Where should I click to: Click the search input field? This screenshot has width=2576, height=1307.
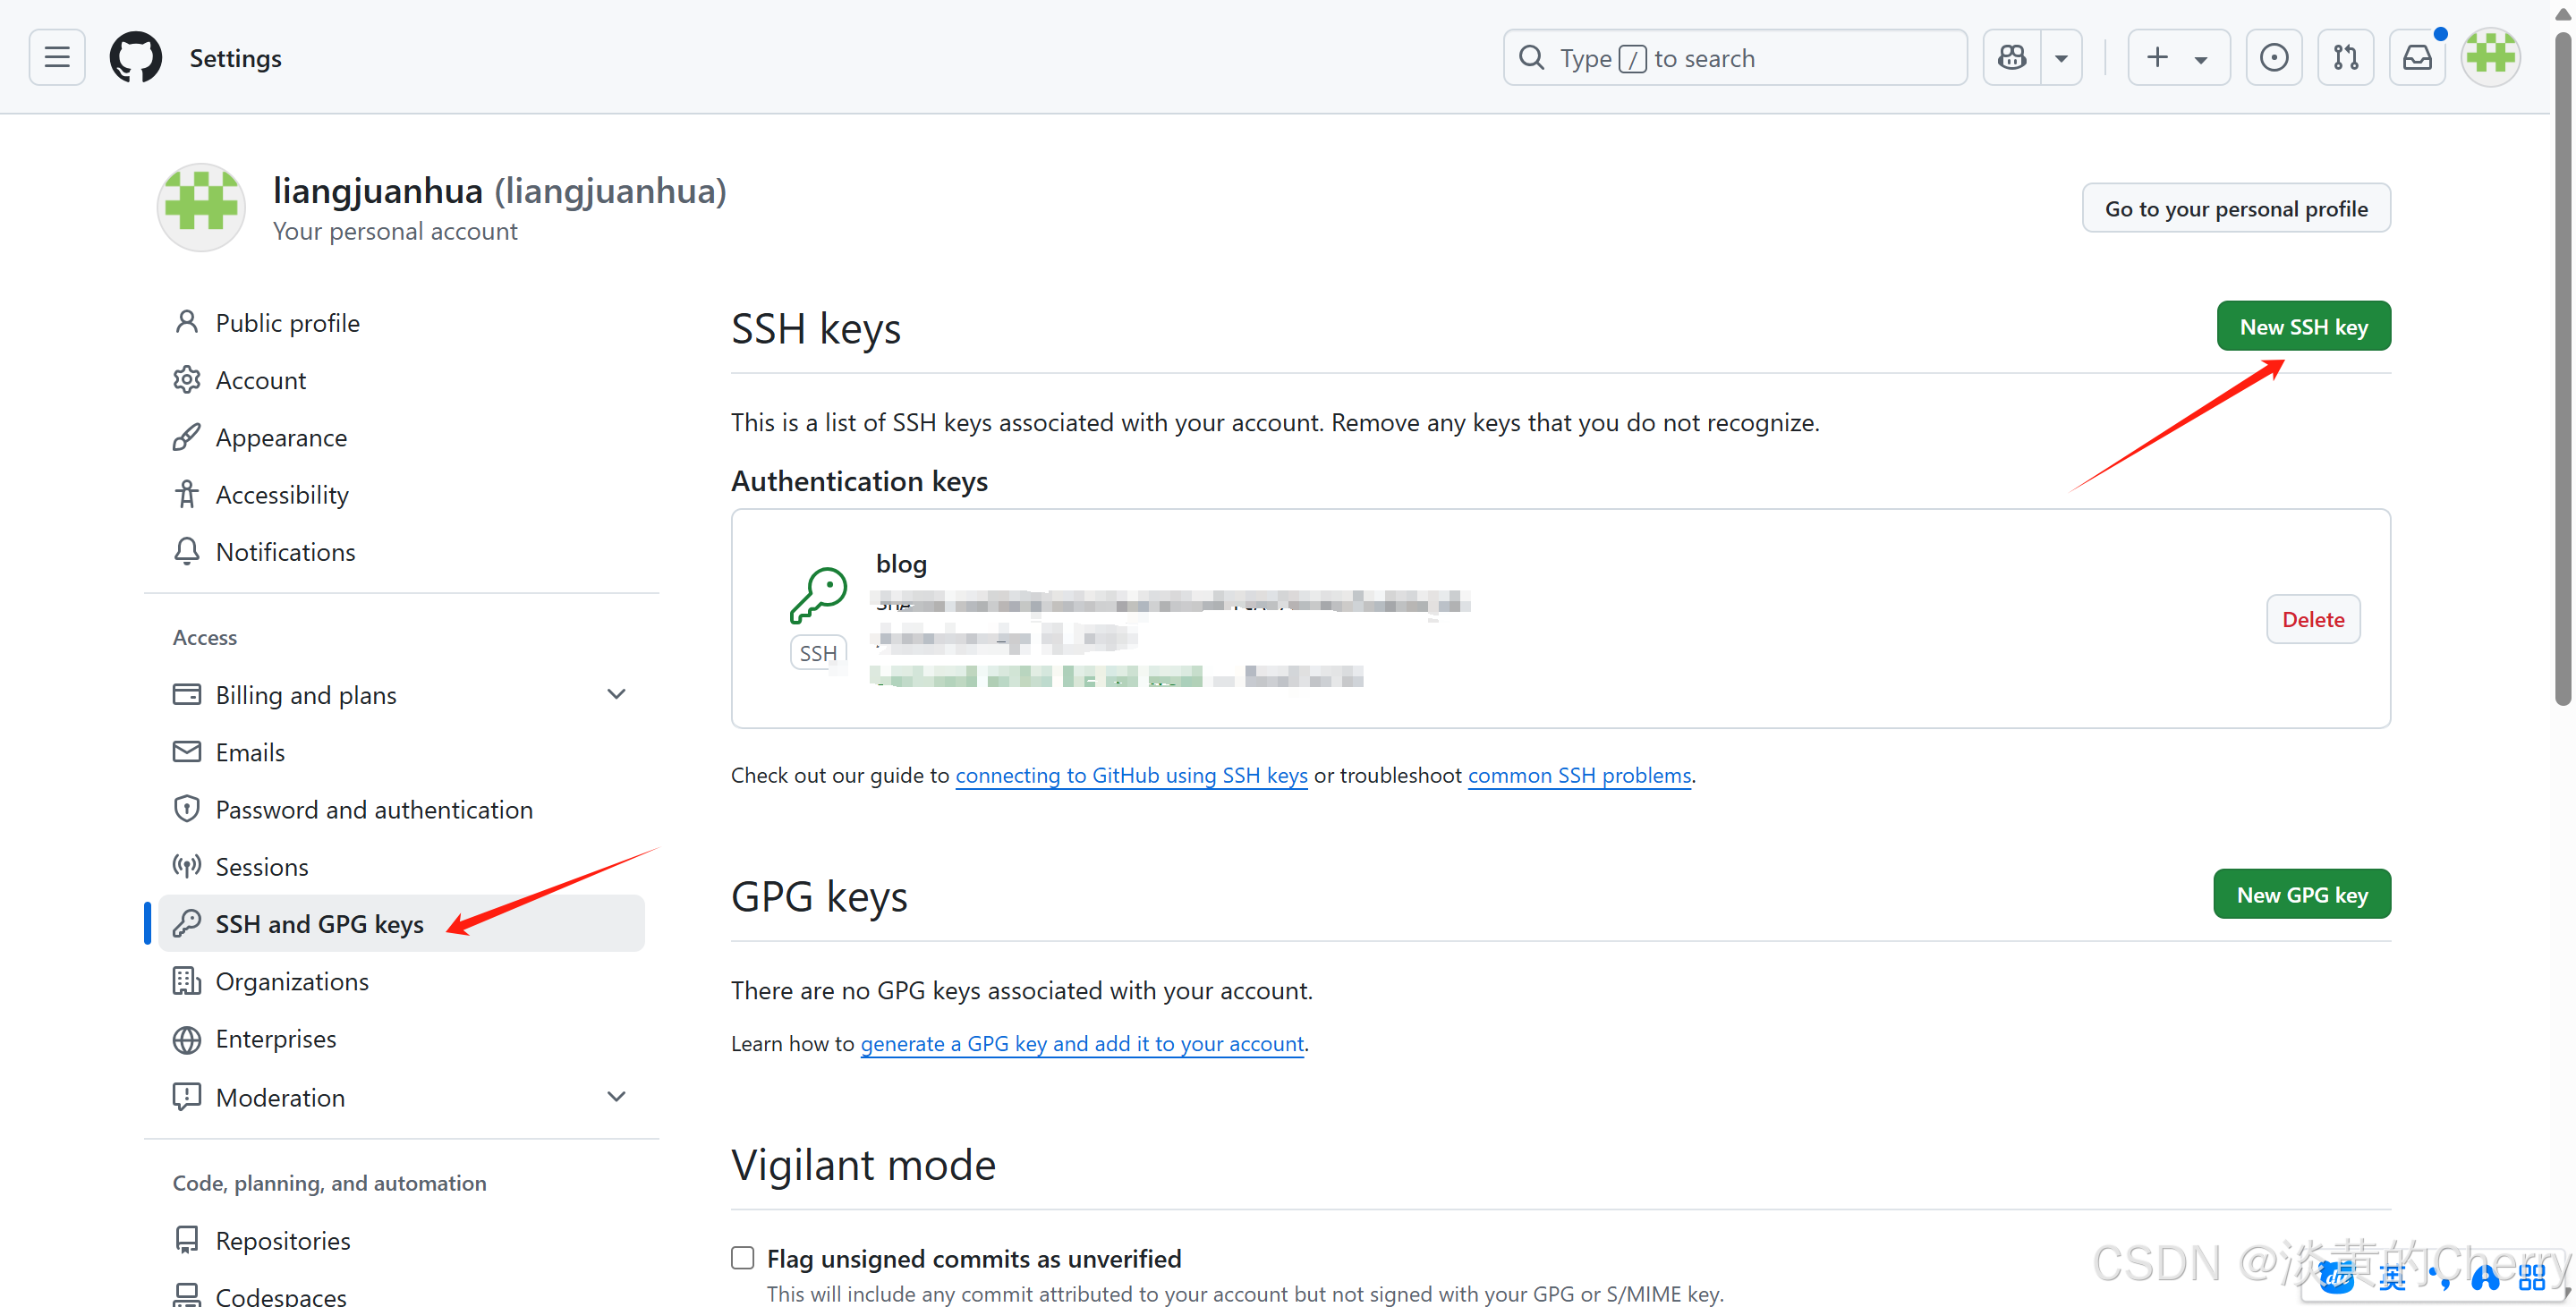click(x=1735, y=57)
